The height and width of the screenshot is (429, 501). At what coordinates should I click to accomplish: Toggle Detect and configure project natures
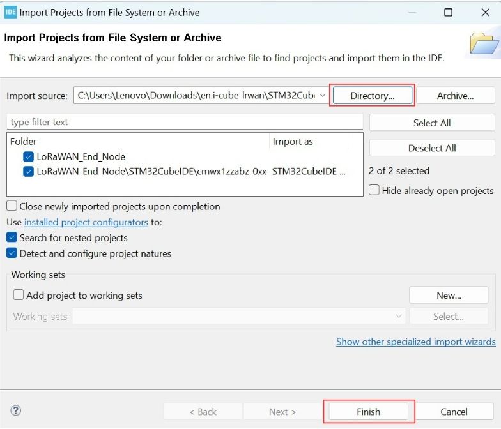pos(12,253)
